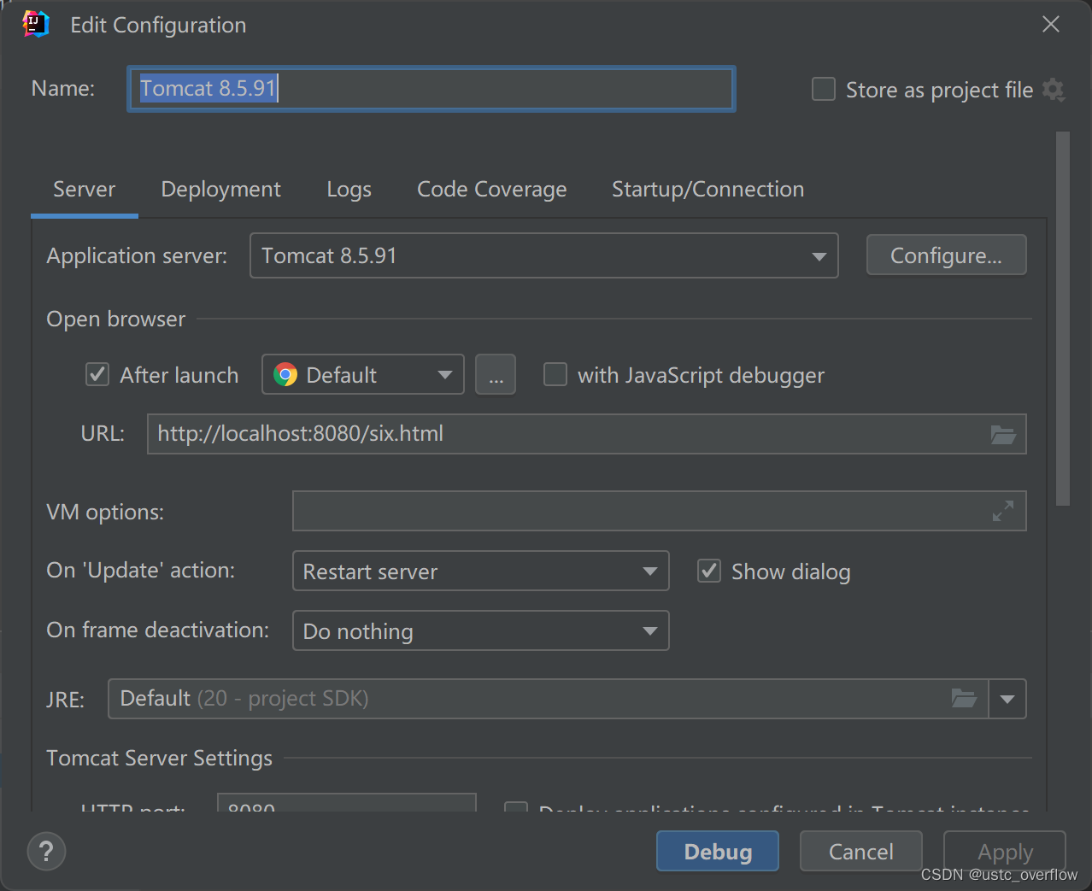Open the On 'Update' action dropdown
Image resolution: width=1092 pixels, height=891 pixels.
[x=480, y=571]
